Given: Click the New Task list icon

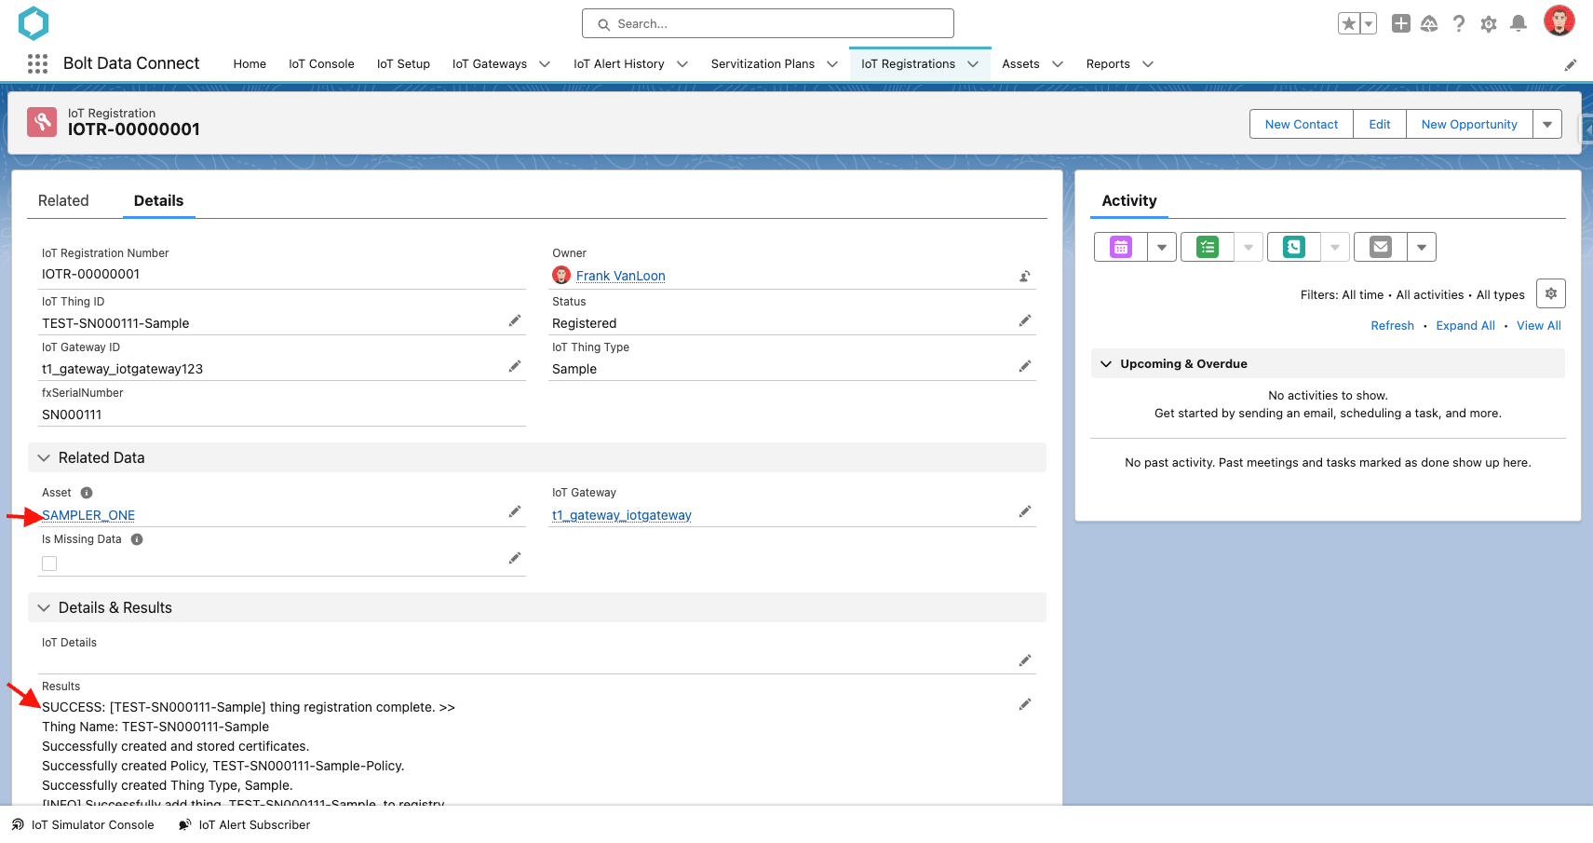Looking at the screenshot, I should coord(1208,247).
